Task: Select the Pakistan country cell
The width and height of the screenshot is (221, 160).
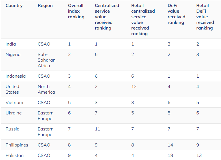Action: click(15, 156)
